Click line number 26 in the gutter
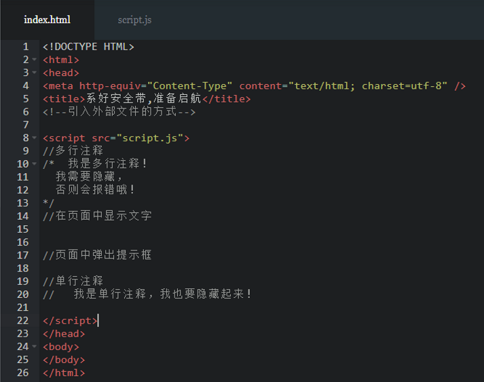484x382 pixels. [23, 373]
